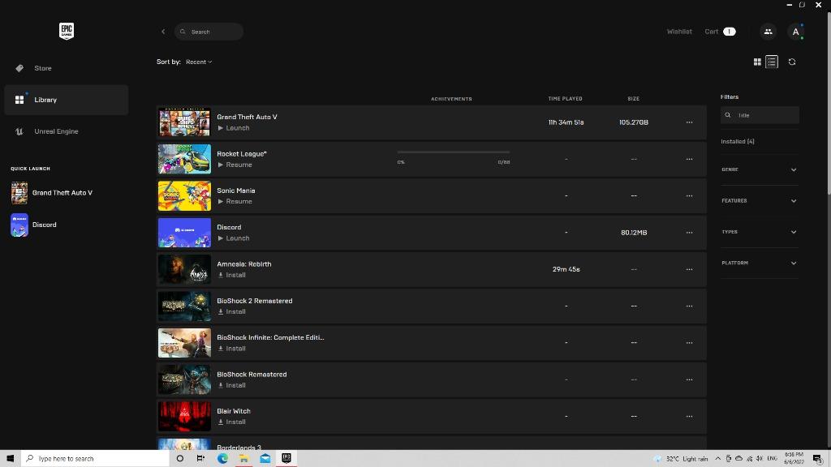The width and height of the screenshot is (831, 467).
Task: Toggle the Installed (4) filter
Action: 737,141
